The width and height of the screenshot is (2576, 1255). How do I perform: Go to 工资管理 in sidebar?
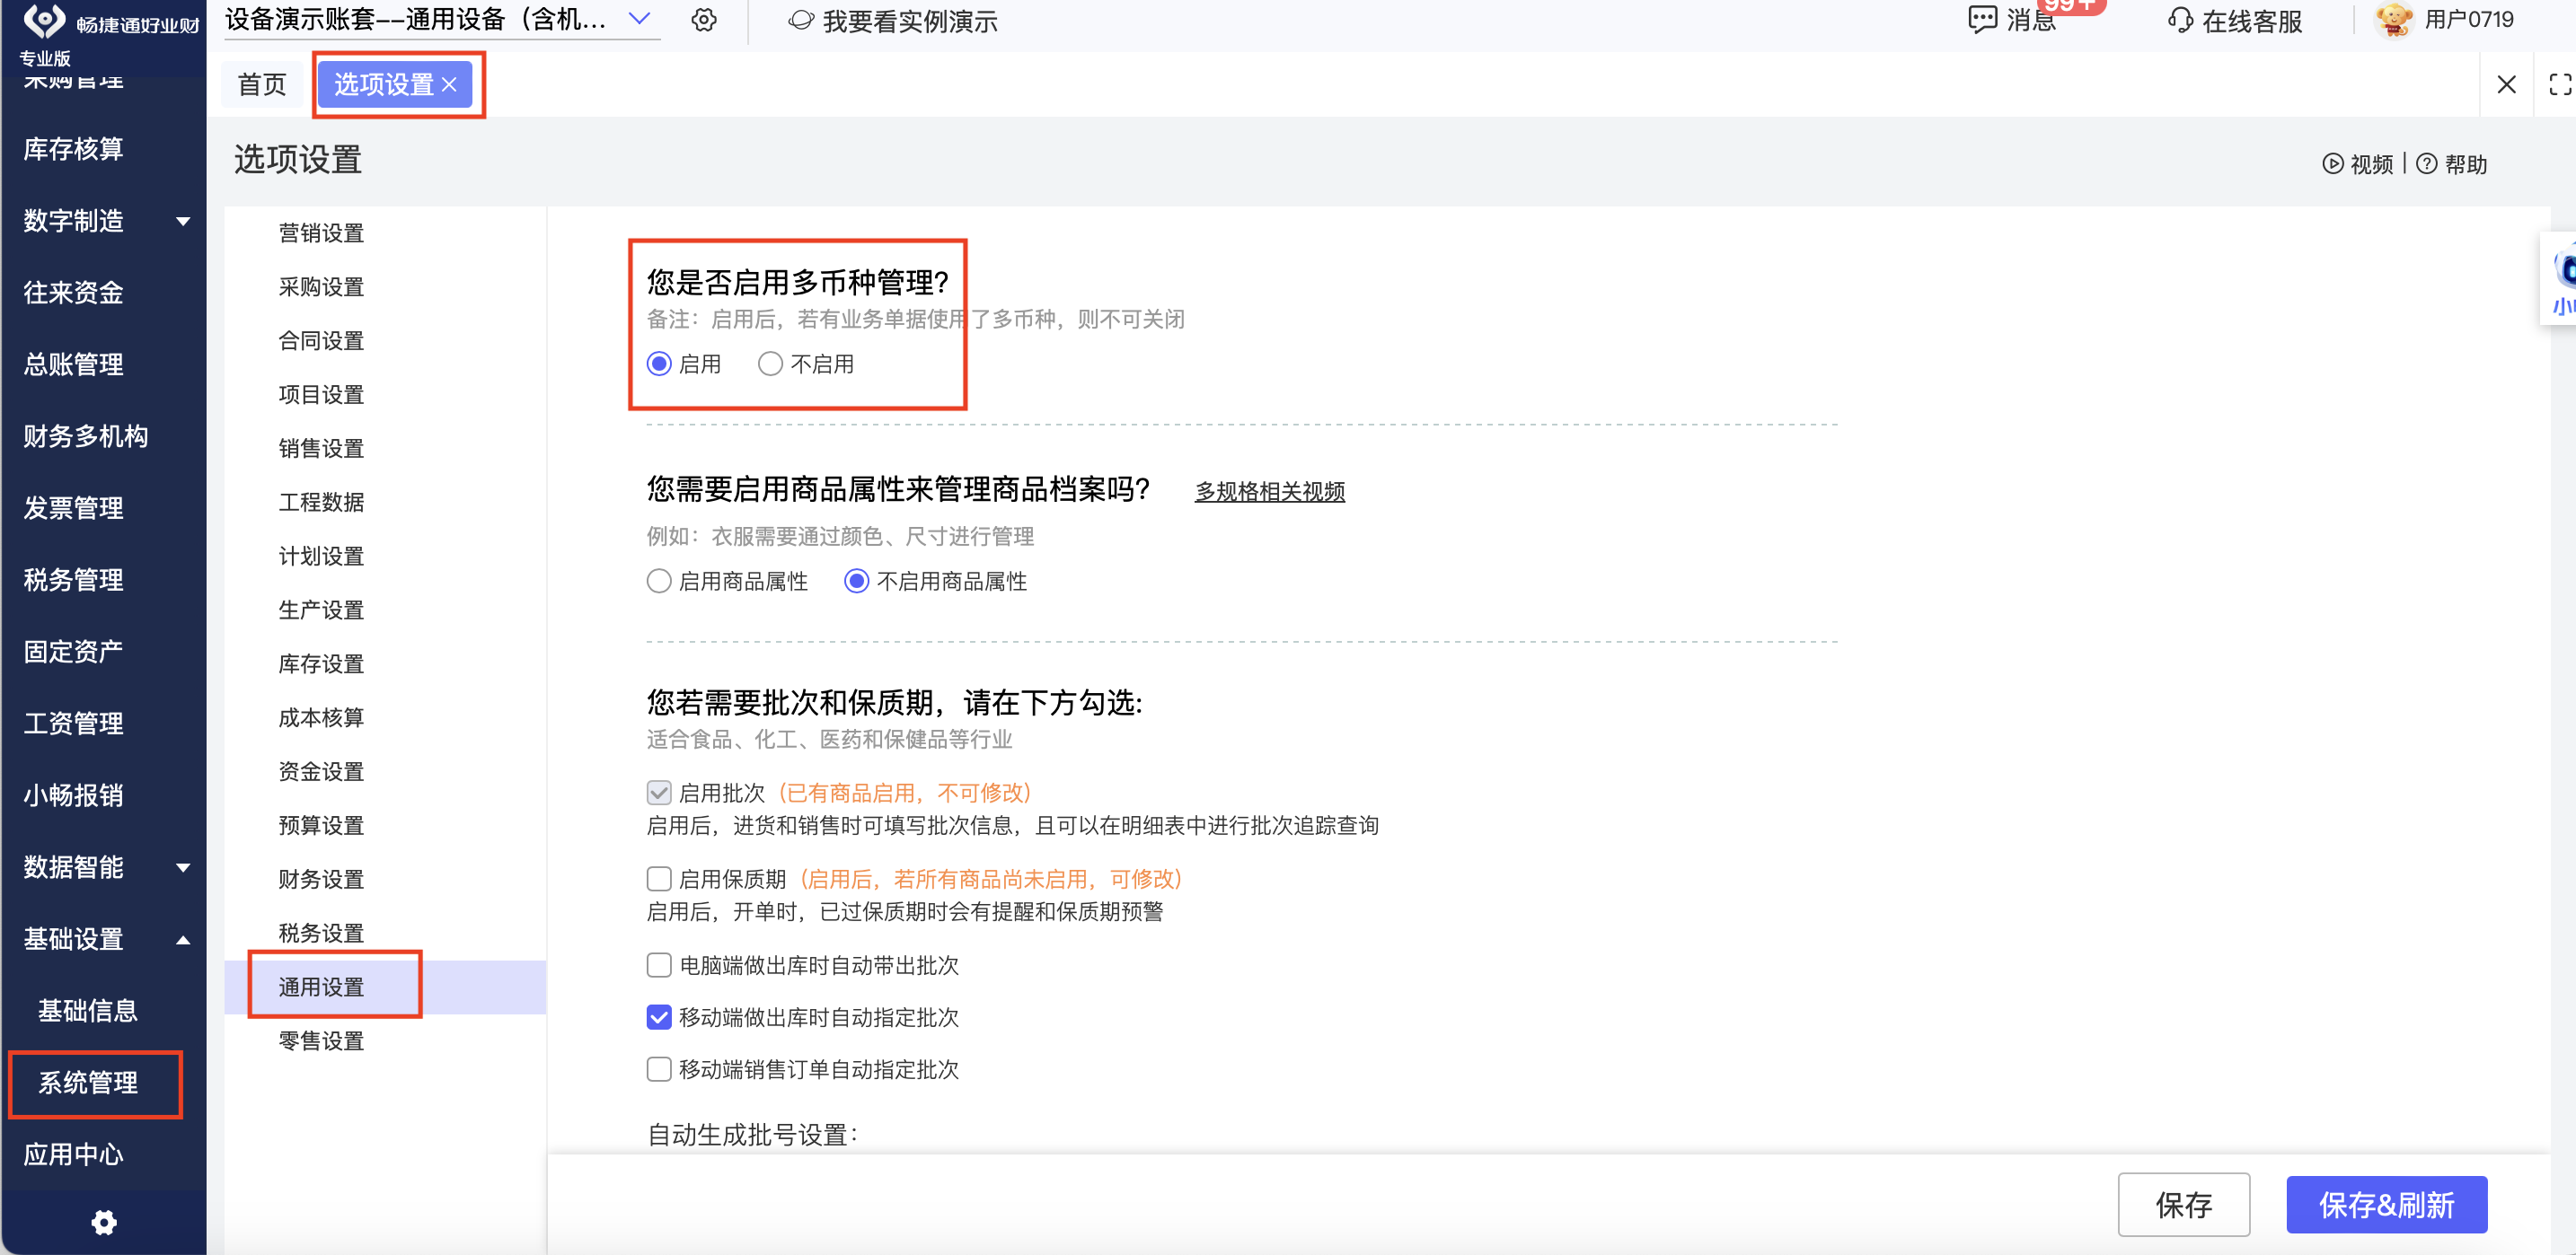(x=74, y=724)
